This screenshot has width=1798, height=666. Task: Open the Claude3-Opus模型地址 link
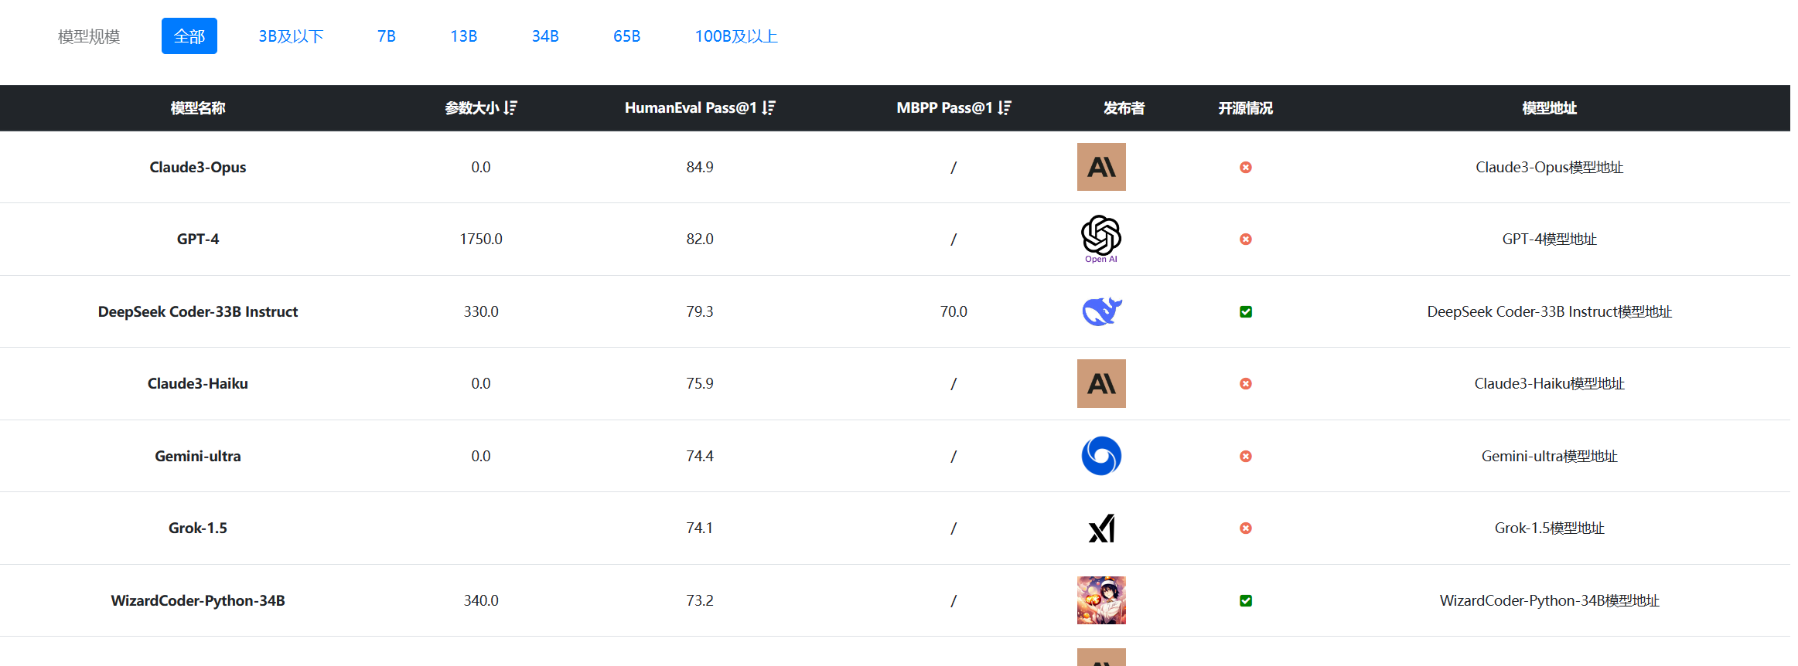click(1549, 167)
